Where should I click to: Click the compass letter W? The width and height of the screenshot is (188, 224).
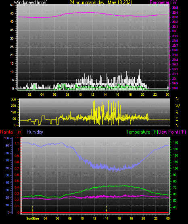[178, 106]
